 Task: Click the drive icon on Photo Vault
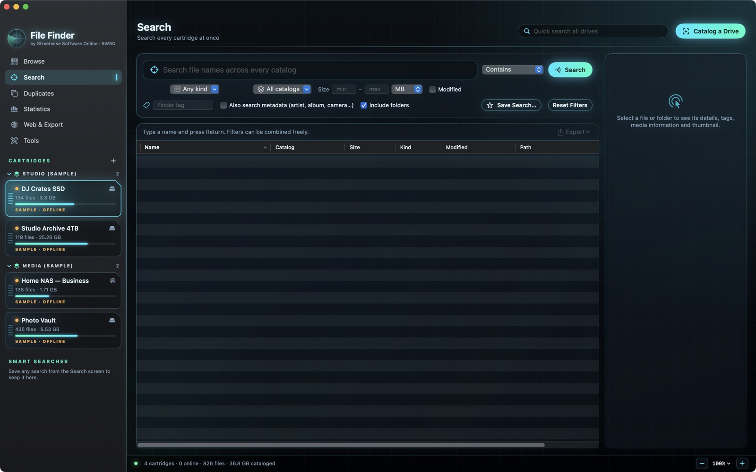pyautogui.click(x=112, y=320)
